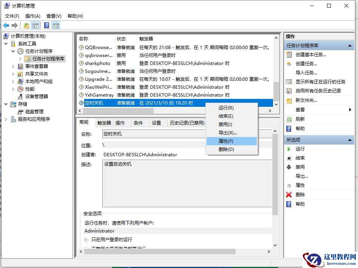Select the 只在用户登录时运行 radio button
The width and height of the screenshot is (358, 268).
click(x=86, y=239)
